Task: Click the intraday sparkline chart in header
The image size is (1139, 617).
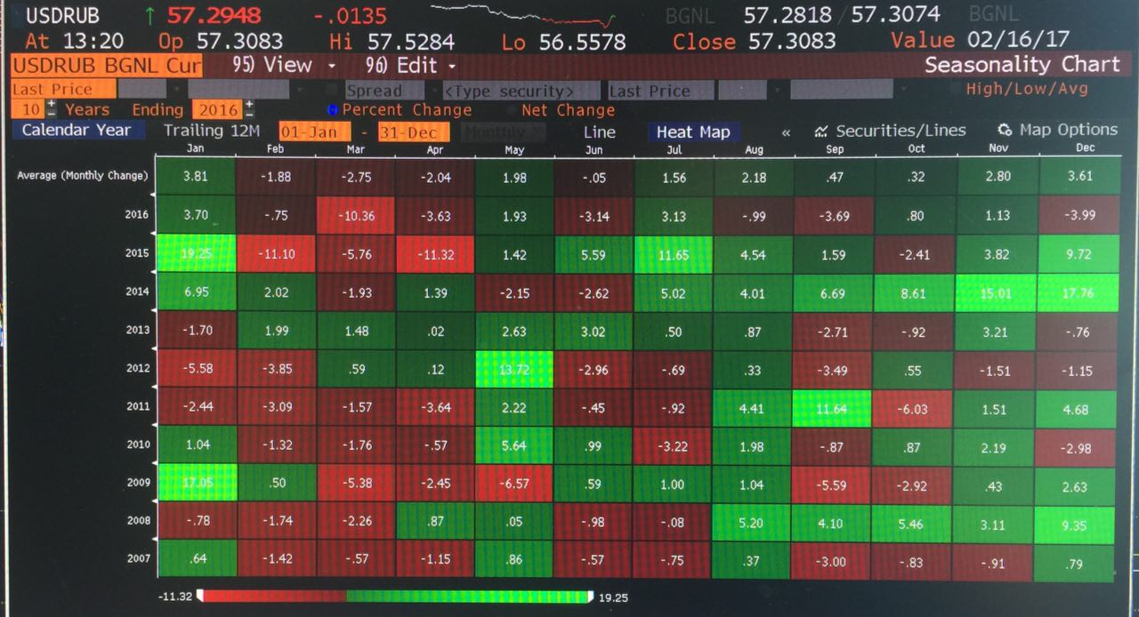Action: 523,15
